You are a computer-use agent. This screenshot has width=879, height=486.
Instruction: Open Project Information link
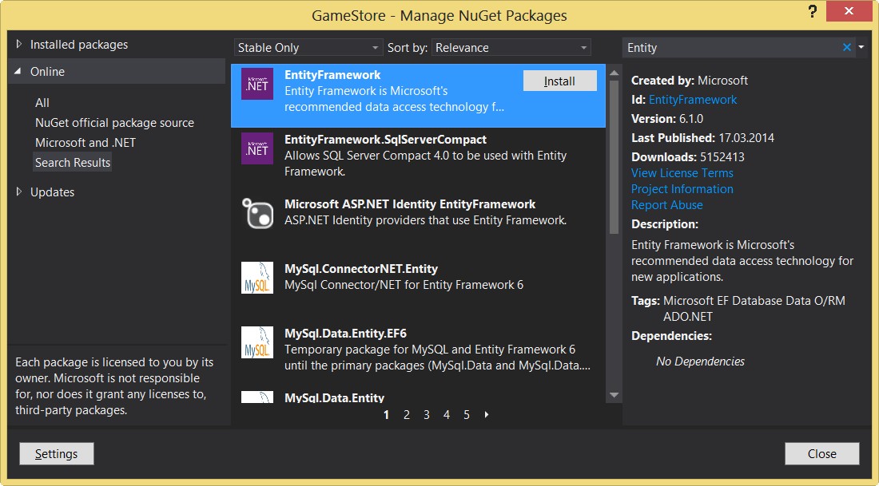682,189
